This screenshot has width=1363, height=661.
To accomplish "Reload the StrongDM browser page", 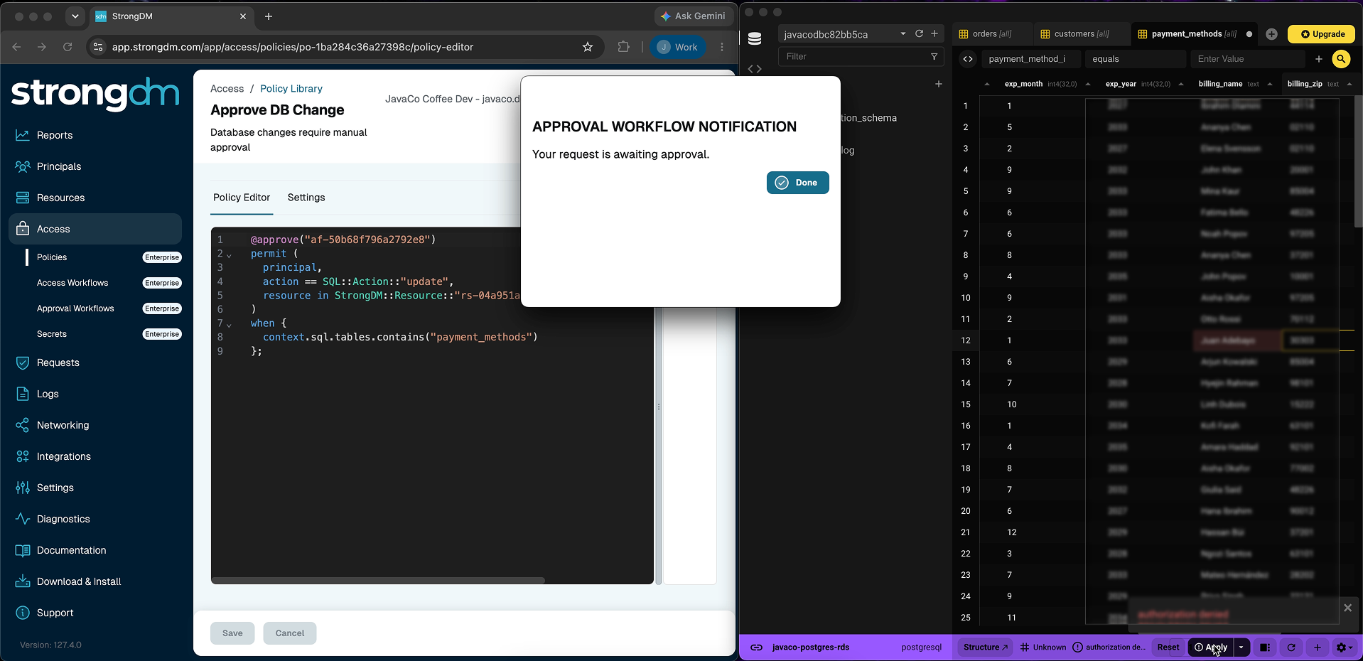I will 68,47.
